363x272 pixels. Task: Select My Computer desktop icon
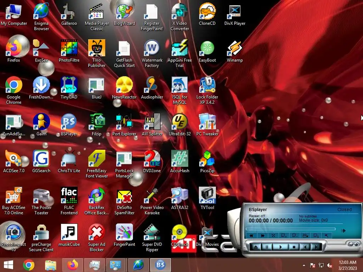click(14, 15)
